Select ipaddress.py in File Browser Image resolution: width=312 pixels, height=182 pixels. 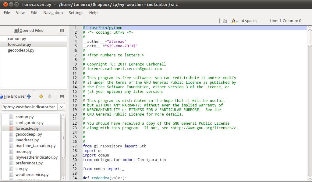[31, 140]
